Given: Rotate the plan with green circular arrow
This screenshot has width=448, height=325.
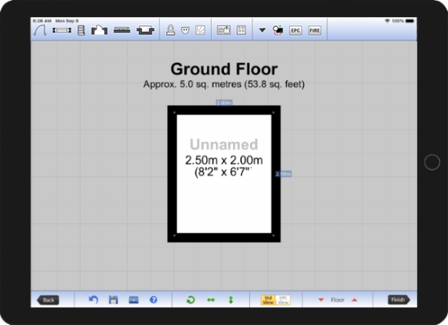Looking at the screenshot, I should 191,300.
